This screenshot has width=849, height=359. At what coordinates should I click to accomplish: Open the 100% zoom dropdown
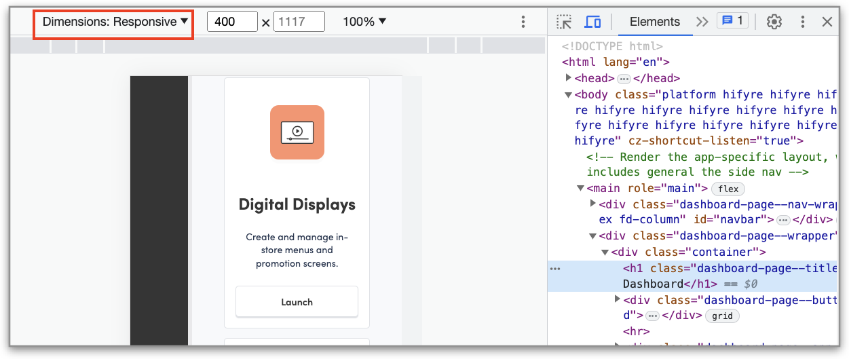(364, 22)
